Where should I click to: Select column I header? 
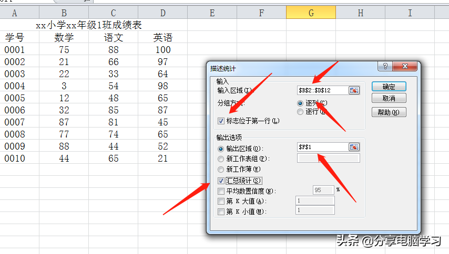click(410, 13)
